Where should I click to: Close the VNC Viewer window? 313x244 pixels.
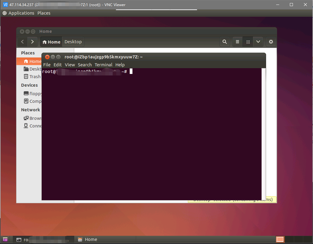tap(305, 5)
